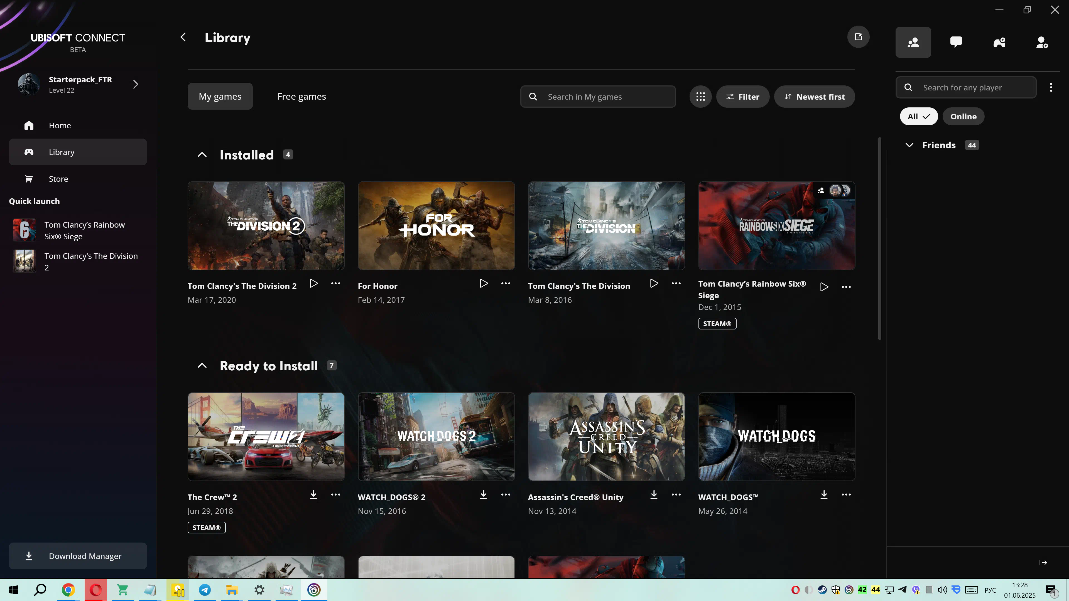Open the friends list panel icon
Viewport: 1069px width, 601px height.
[913, 42]
